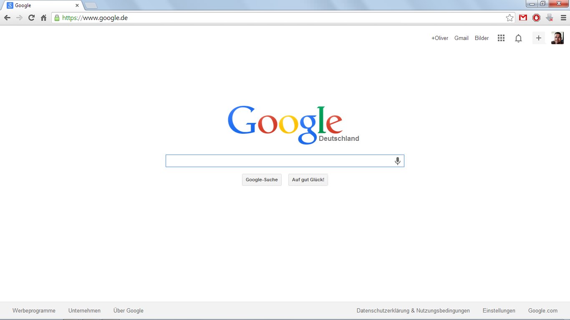Go back with the browser back arrow
This screenshot has width=570, height=320.
click(x=7, y=18)
